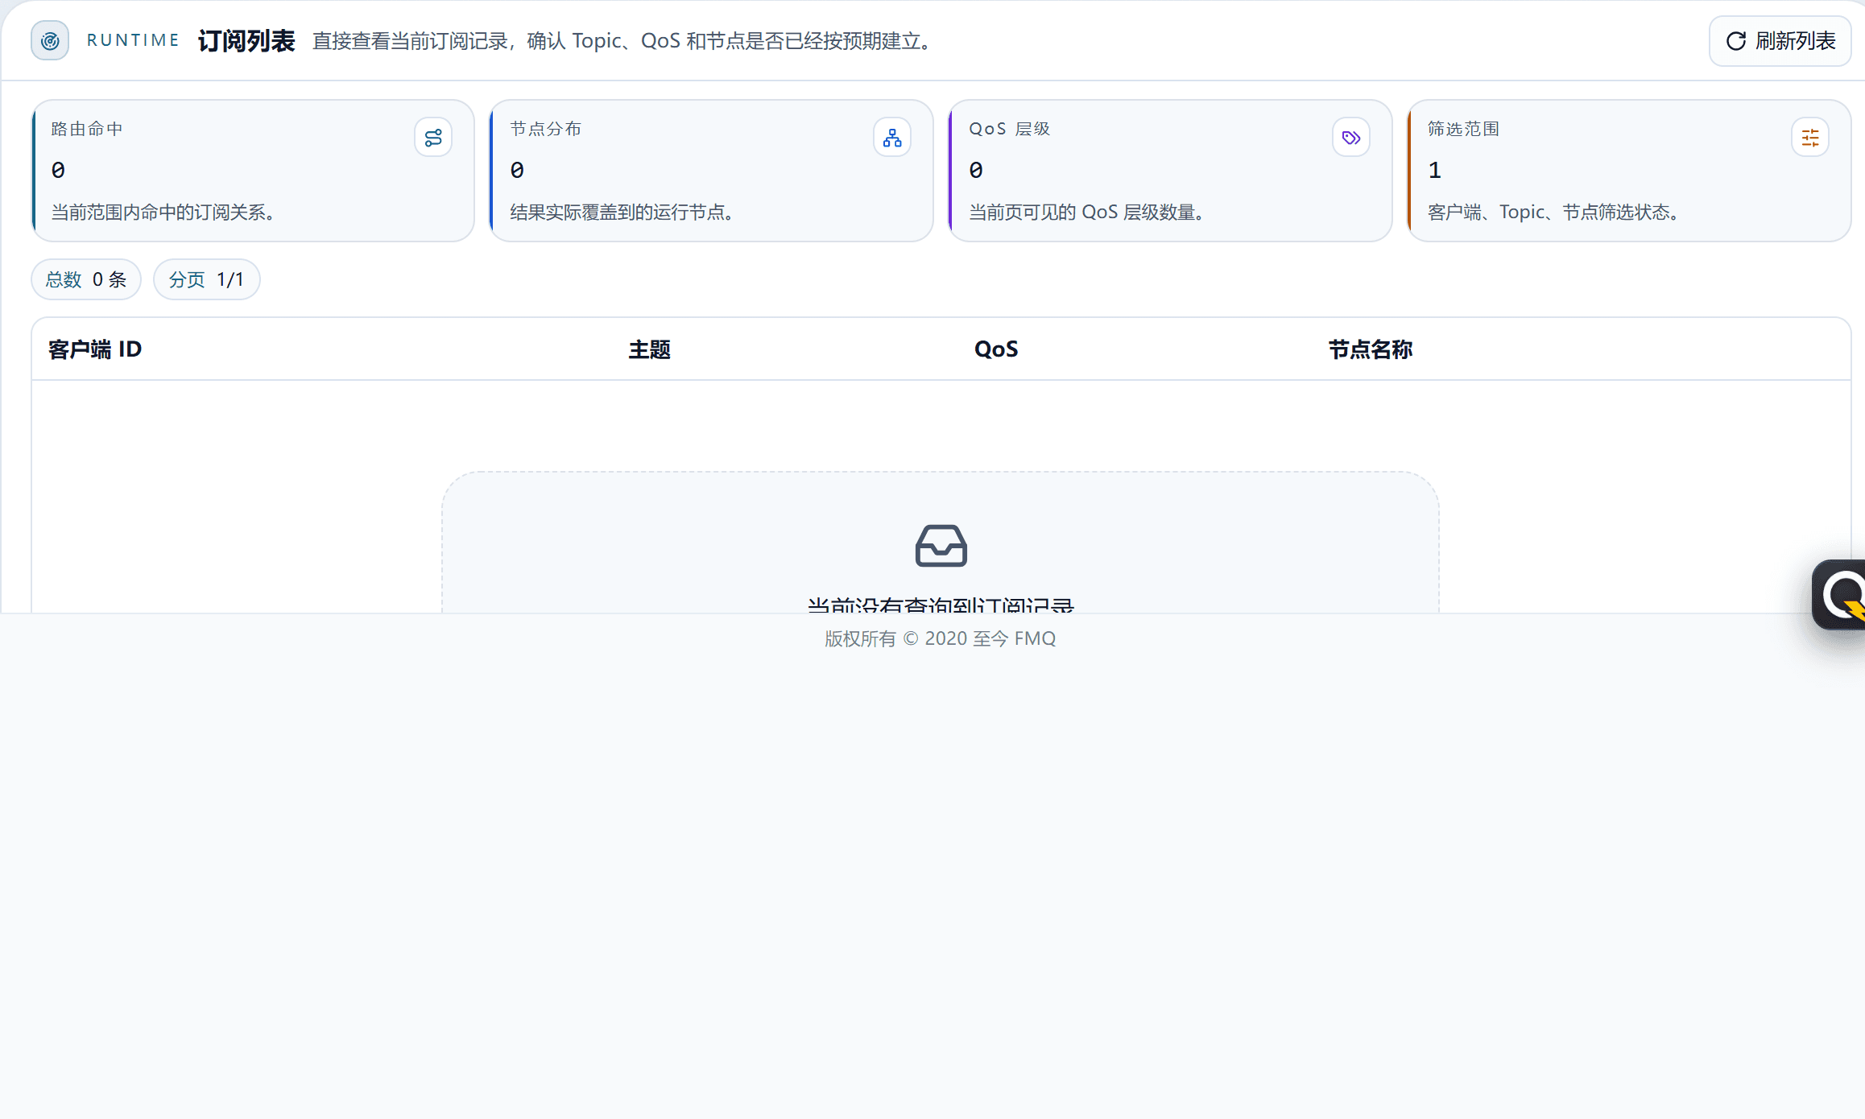Click the 节点分布 network nodes icon
1865x1119 pixels.
892,138
